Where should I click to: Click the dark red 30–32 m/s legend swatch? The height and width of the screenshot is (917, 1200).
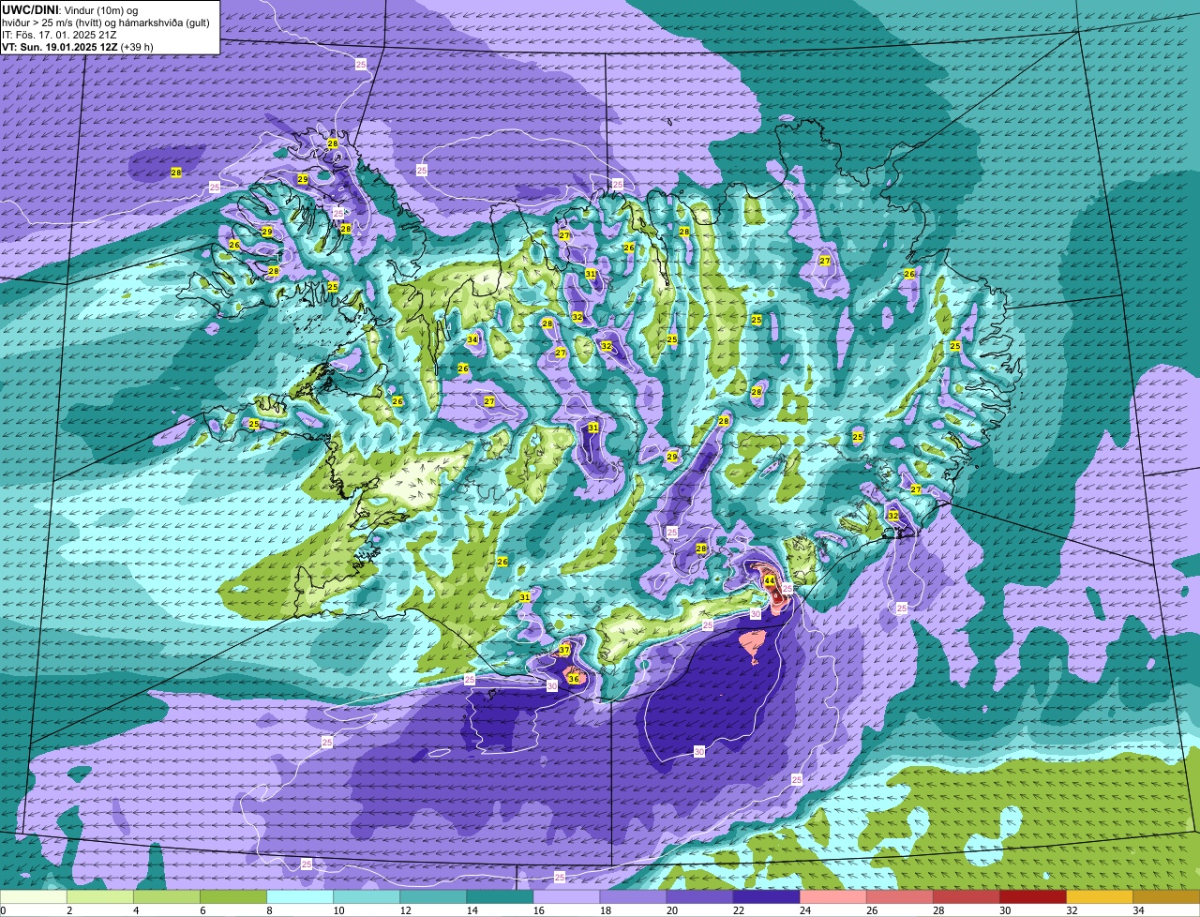click(x=1033, y=897)
